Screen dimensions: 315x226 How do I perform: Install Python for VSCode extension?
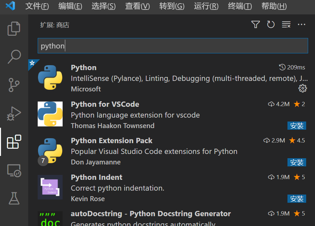[297, 126]
